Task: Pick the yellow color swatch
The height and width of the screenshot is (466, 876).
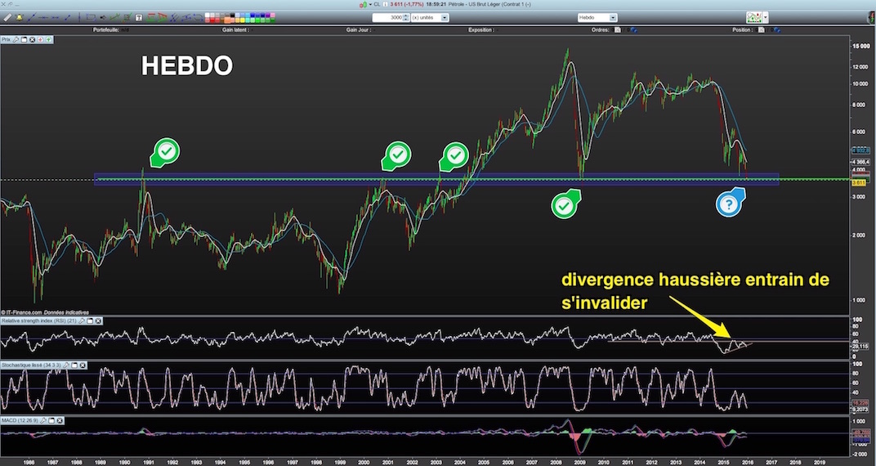Action: (x=243, y=20)
